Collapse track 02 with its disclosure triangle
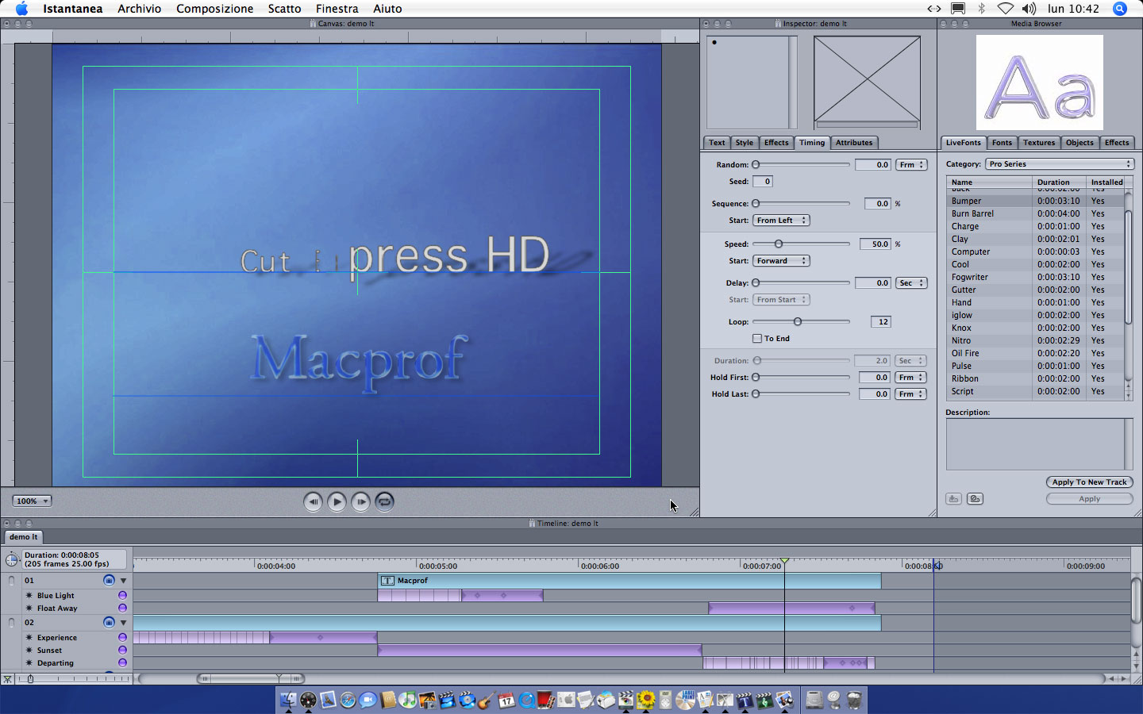This screenshot has width=1143, height=714. 124,623
